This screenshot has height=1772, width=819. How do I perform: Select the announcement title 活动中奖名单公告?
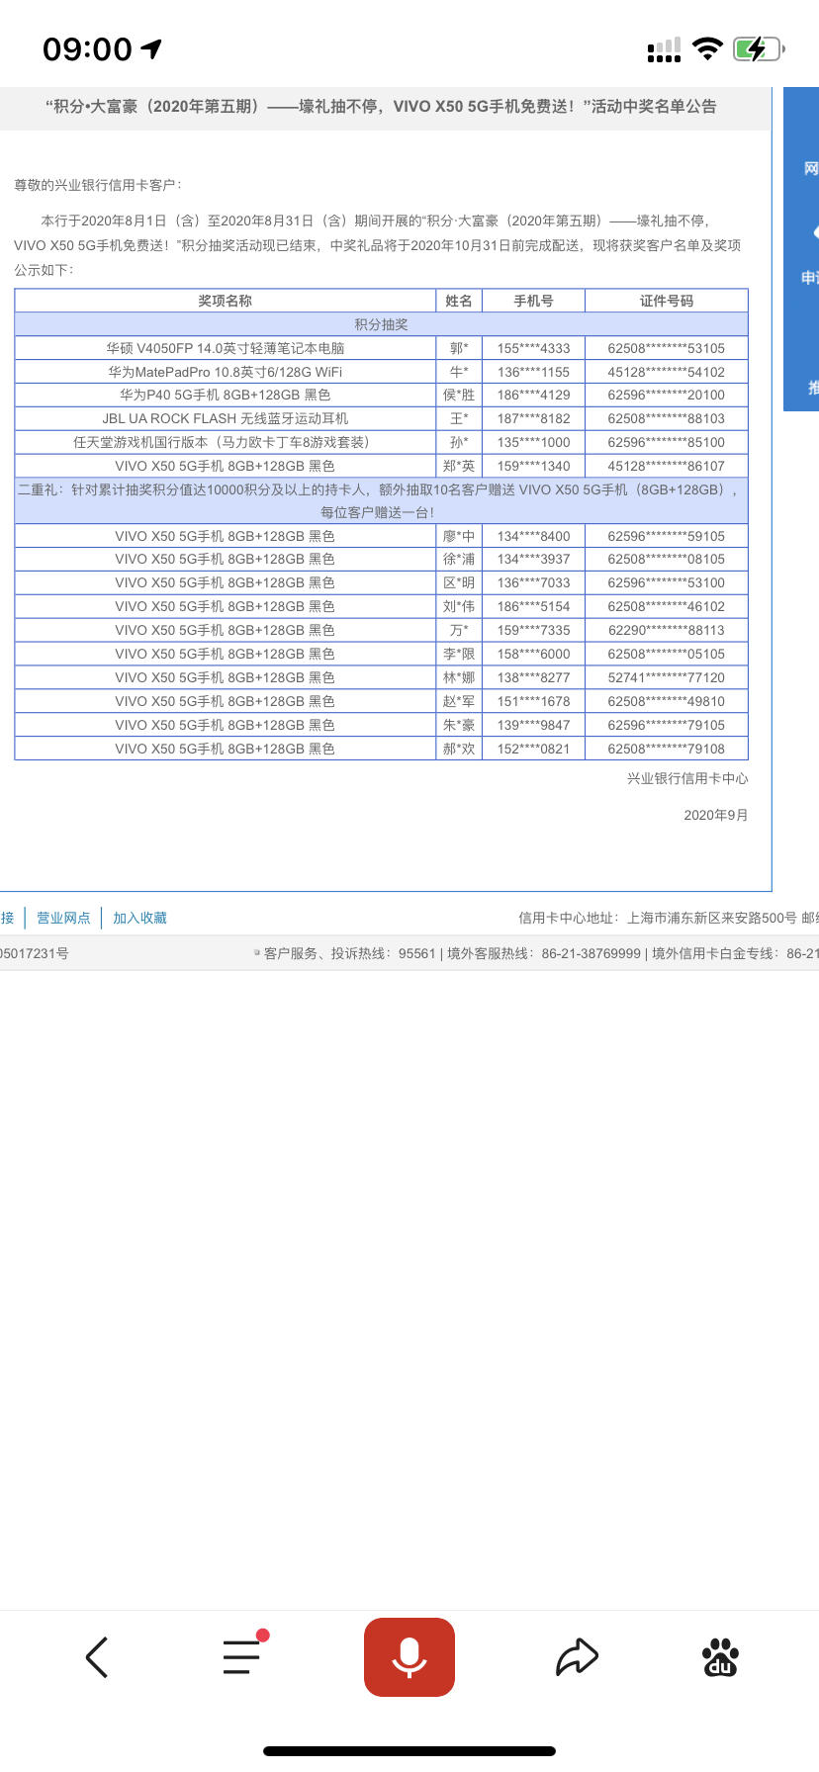654,106
